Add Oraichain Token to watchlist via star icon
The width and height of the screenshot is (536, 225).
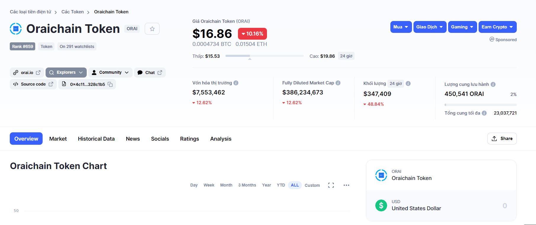152,29
